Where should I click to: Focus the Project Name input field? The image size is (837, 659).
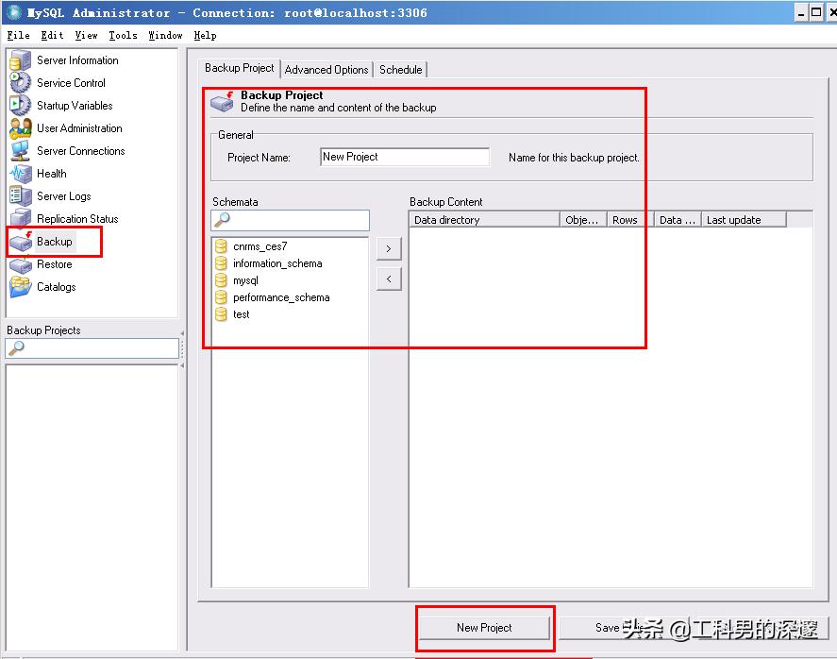pyautogui.click(x=405, y=157)
